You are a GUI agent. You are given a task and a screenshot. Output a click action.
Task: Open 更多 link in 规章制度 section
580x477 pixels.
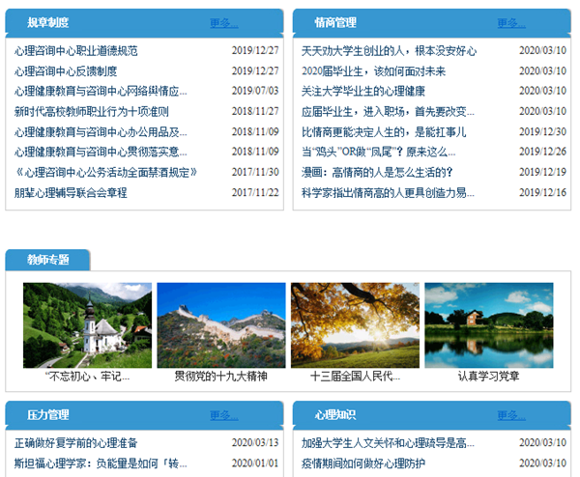pos(224,23)
